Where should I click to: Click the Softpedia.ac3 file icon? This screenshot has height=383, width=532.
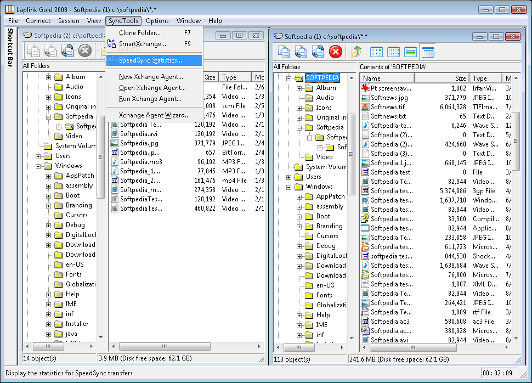(365, 321)
